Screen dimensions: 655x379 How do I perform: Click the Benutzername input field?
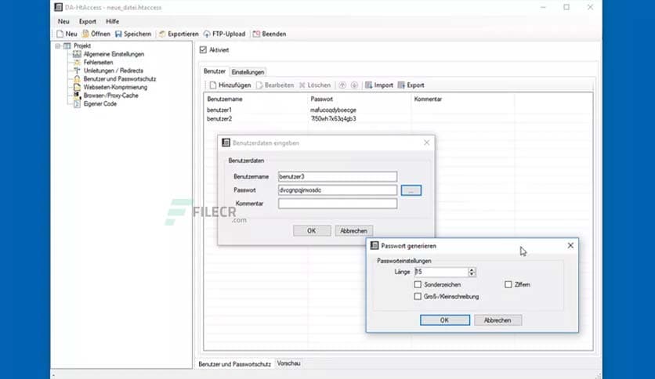(338, 176)
